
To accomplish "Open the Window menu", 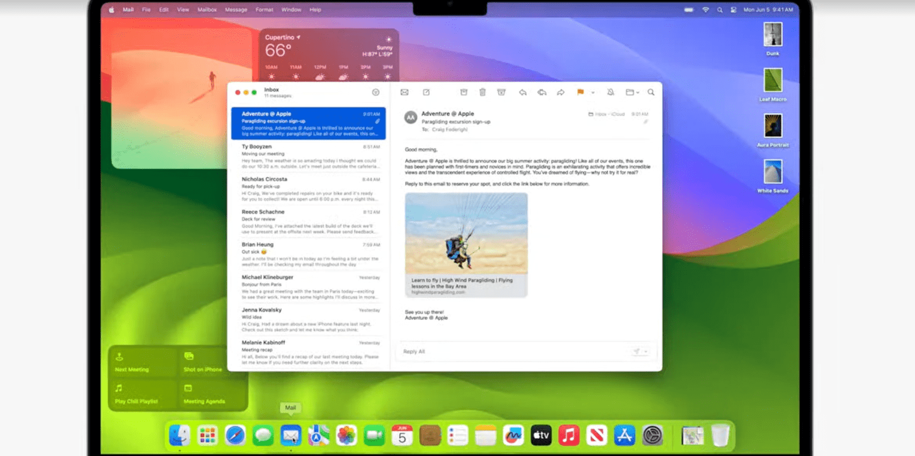I will coord(291,10).
